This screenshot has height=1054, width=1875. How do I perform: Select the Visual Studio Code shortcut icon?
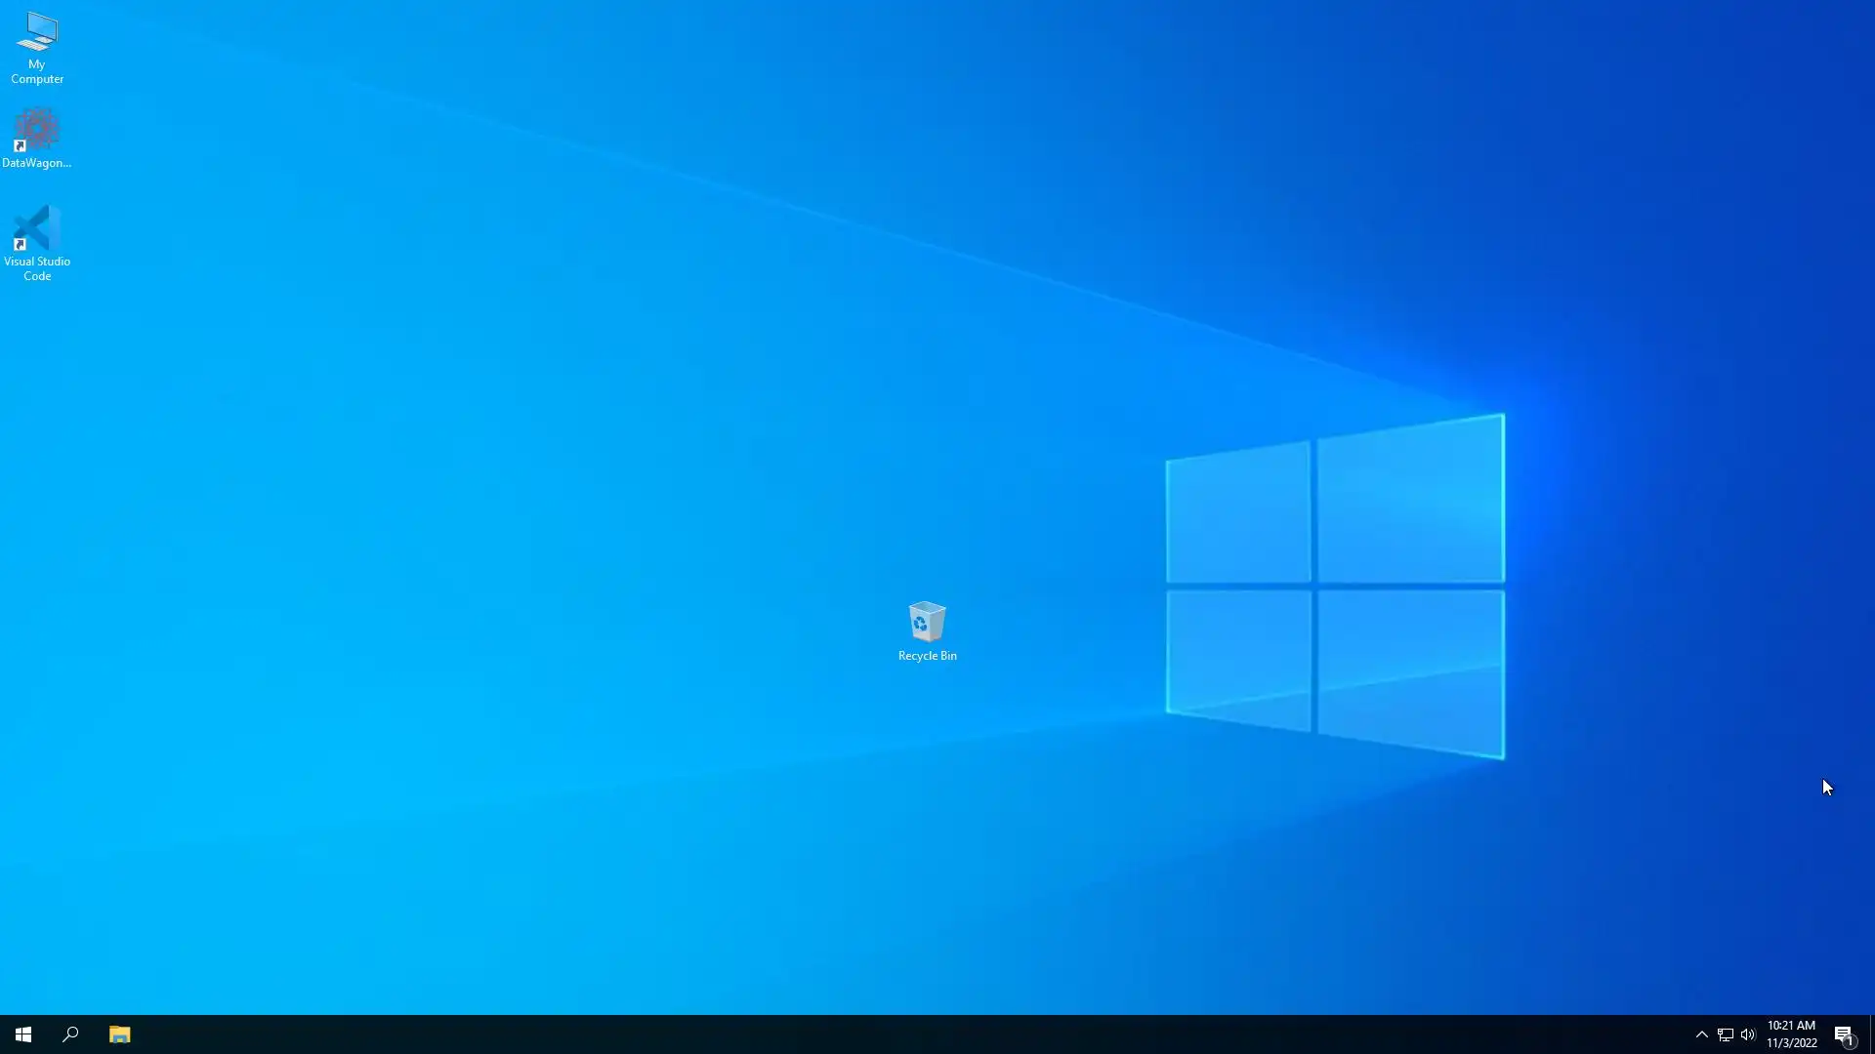click(37, 227)
